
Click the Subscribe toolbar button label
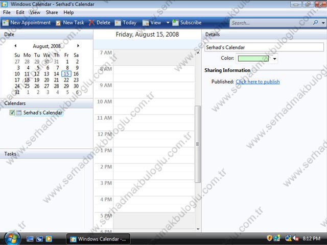(191, 23)
